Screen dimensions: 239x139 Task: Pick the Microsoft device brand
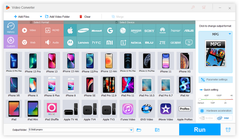[x=97, y=30]
